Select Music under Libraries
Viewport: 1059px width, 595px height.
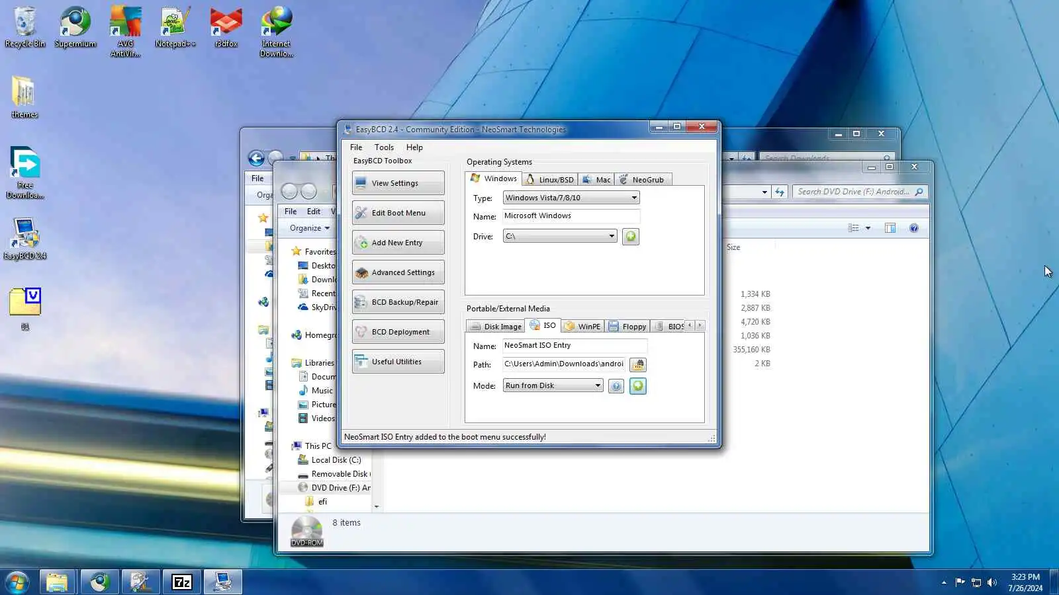pyautogui.click(x=322, y=391)
